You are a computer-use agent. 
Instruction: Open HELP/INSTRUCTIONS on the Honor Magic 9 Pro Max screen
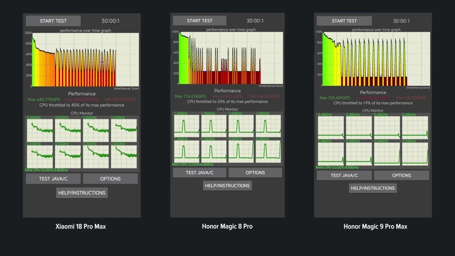pyautogui.click(x=372, y=188)
